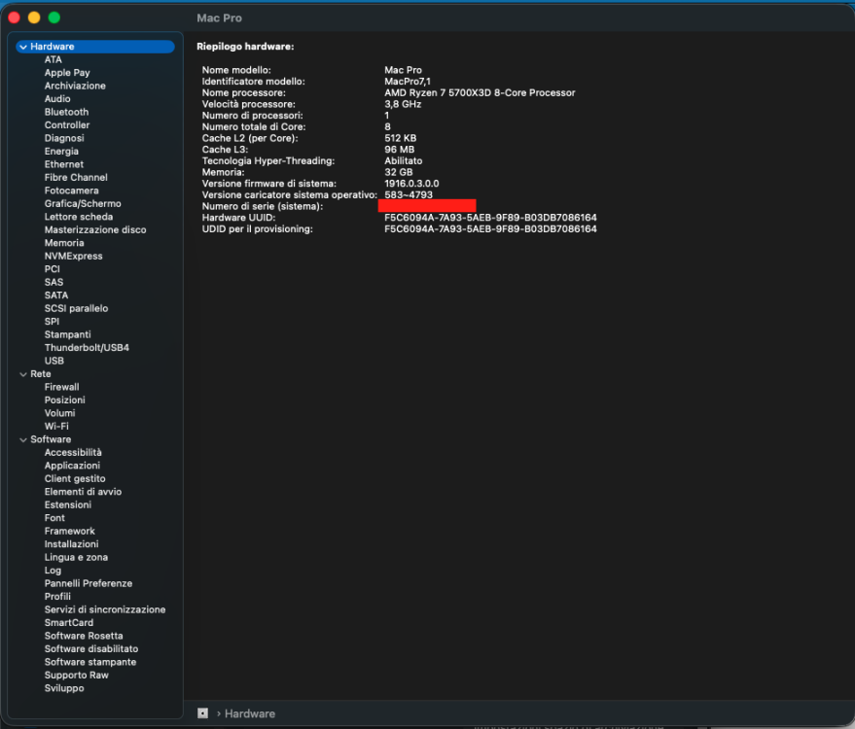This screenshot has width=855, height=729.
Task: Collapse the Rete section chevron
Action: pyautogui.click(x=23, y=374)
